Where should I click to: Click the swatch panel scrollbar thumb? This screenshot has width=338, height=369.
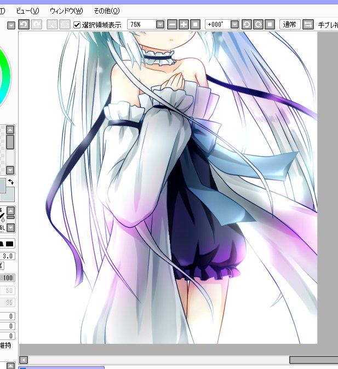[x=10, y=142]
